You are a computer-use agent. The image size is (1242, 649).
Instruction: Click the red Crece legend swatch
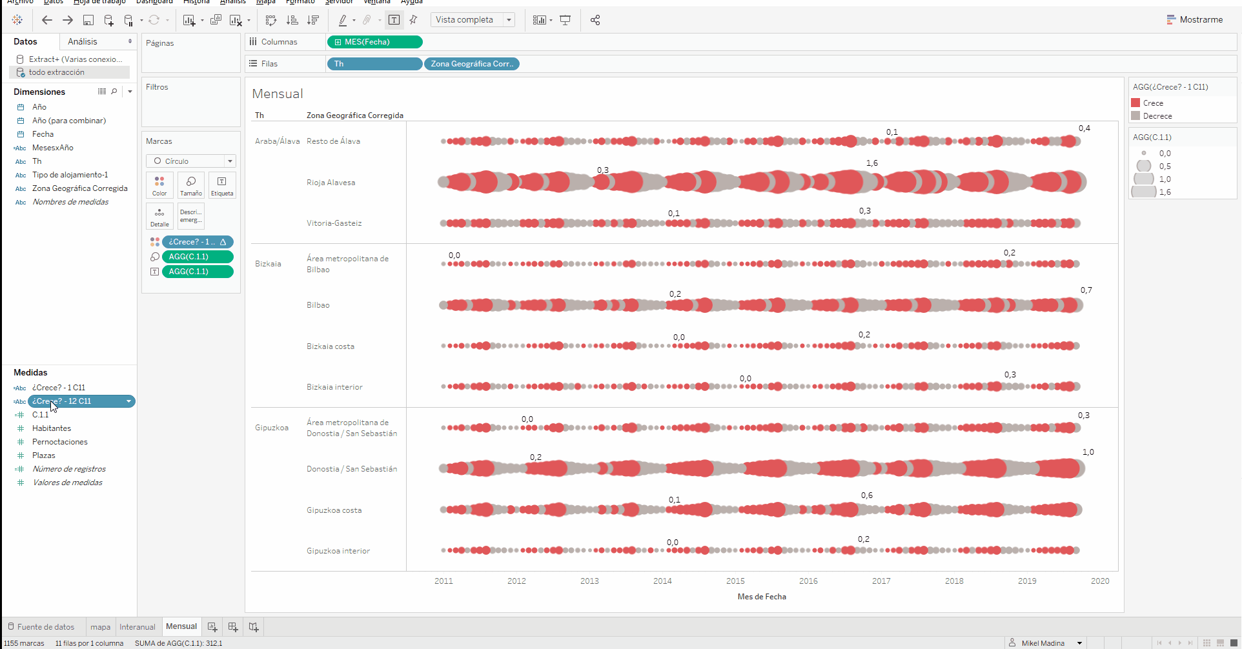pyautogui.click(x=1135, y=103)
